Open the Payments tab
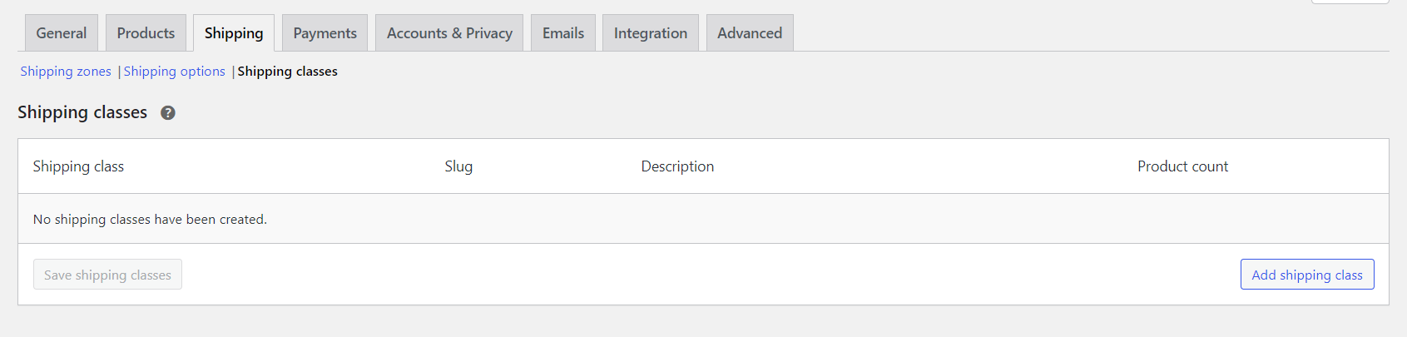The image size is (1407, 337). click(325, 33)
